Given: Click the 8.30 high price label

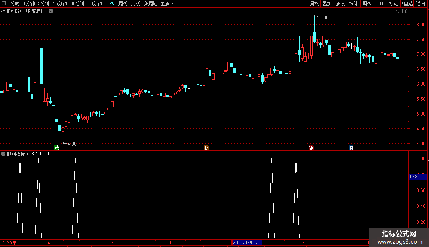Looking at the screenshot, I should click(324, 17).
